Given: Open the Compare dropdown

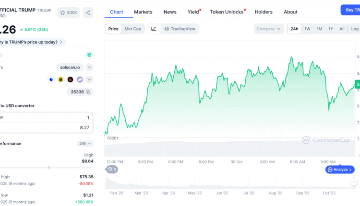Looking at the screenshot, I should [269, 29].
